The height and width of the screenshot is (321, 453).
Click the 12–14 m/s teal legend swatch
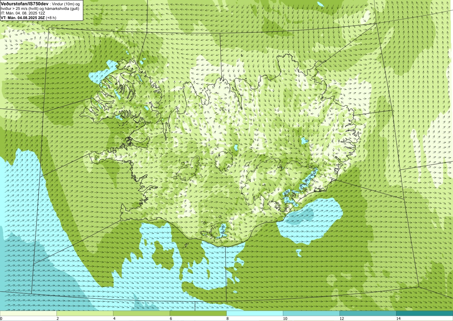pyautogui.click(x=368, y=313)
